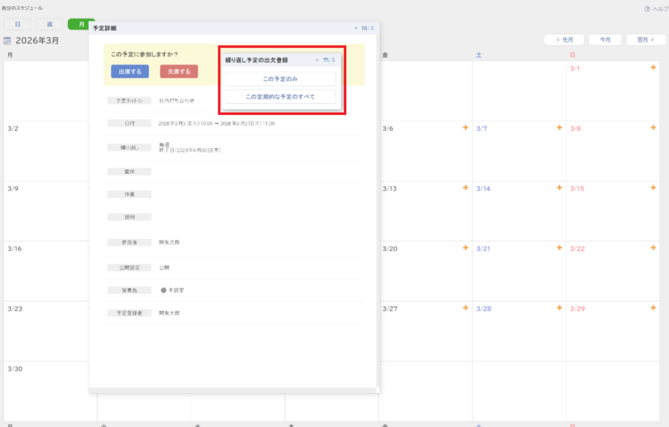Jump to current month with 今月
669x427 pixels.
point(605,40)
